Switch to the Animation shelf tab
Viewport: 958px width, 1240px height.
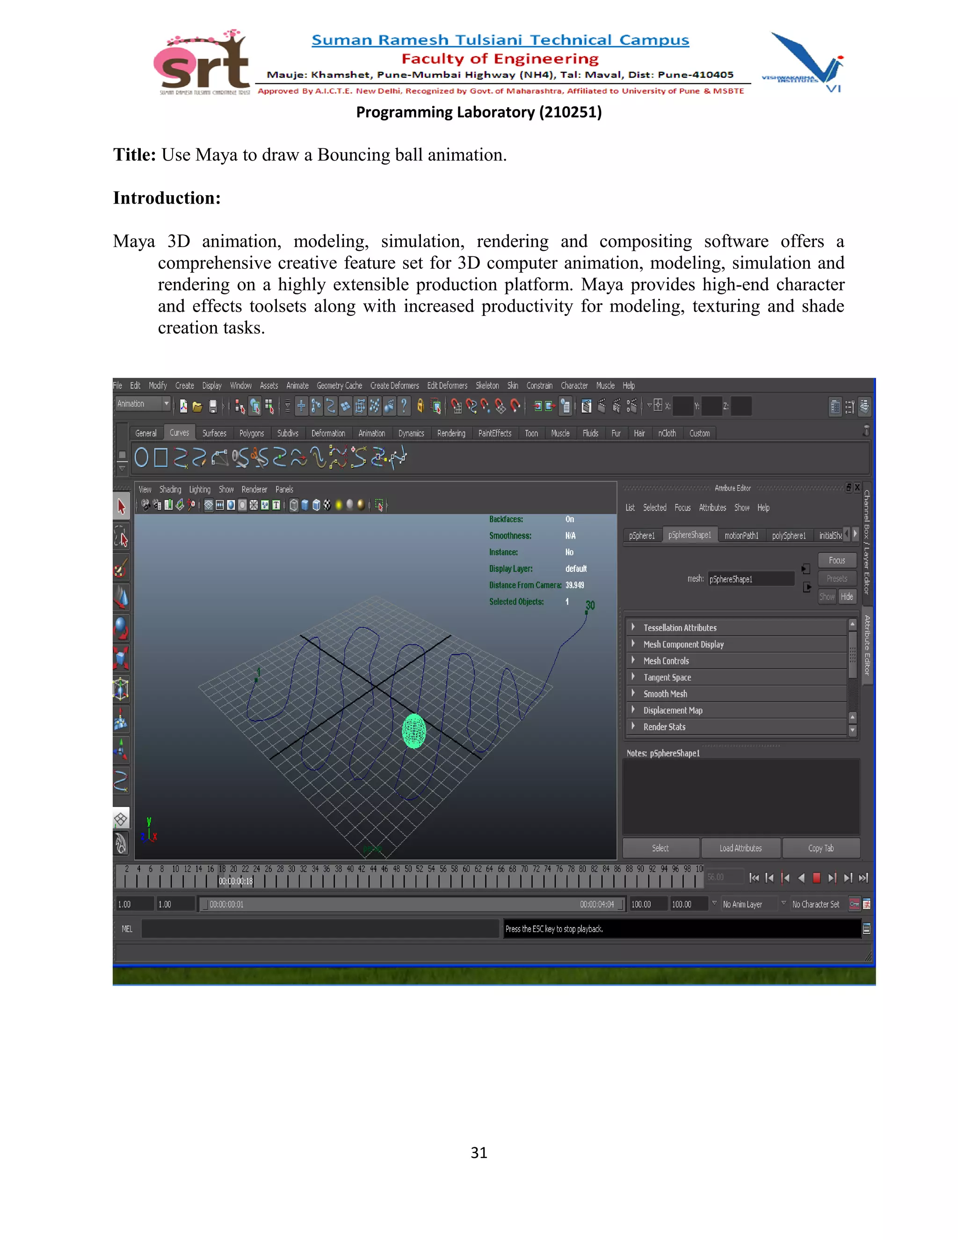pyautogui.click(x=372, y=433)
